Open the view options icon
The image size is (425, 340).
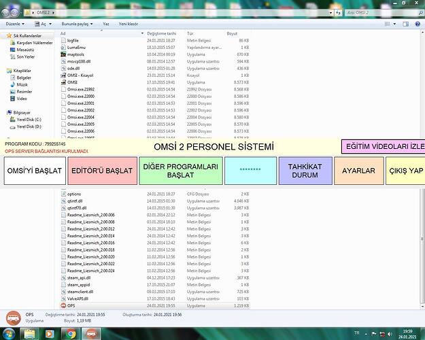tap(388, 24)
